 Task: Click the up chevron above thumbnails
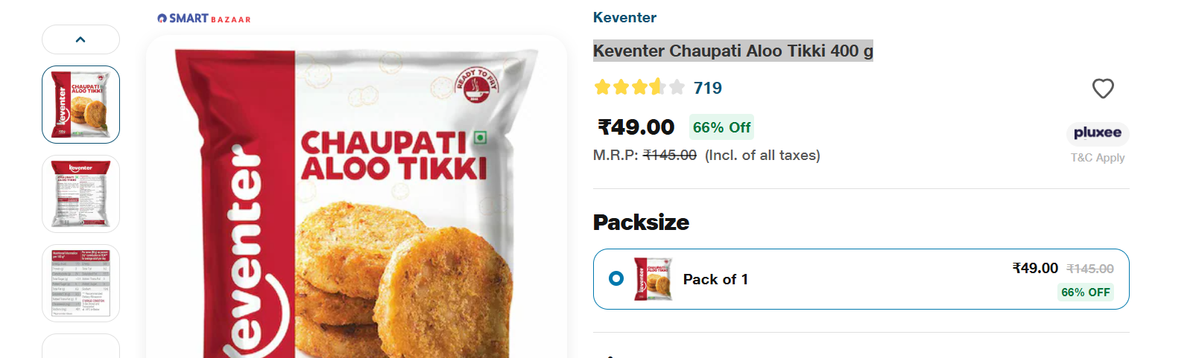pos(80,39)
